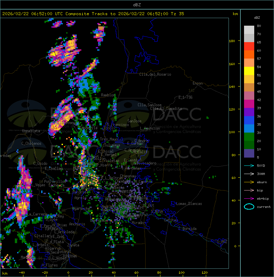The image size is (274, 277).
Task: Select the magenta 39-42 dBZ swatch
Action: [249, 104]
